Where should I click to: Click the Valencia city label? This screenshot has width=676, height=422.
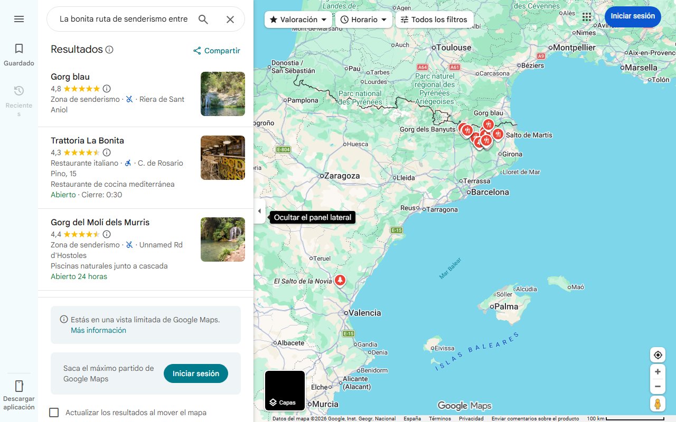[364, 313]
